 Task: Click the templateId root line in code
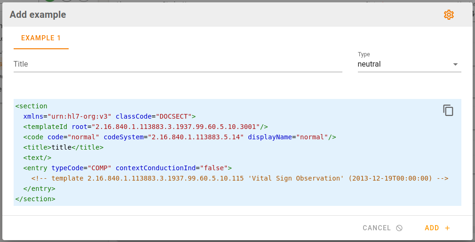[146, 127]
